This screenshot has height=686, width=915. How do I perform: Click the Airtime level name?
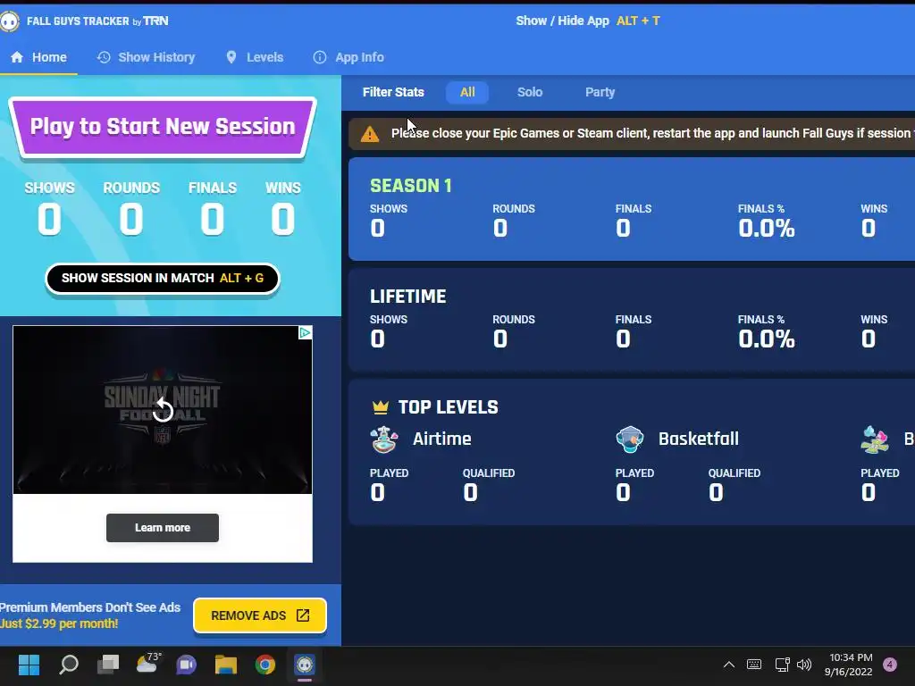coord(441,439)
